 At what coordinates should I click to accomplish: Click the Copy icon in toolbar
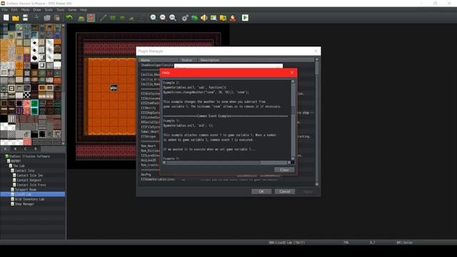47,18
